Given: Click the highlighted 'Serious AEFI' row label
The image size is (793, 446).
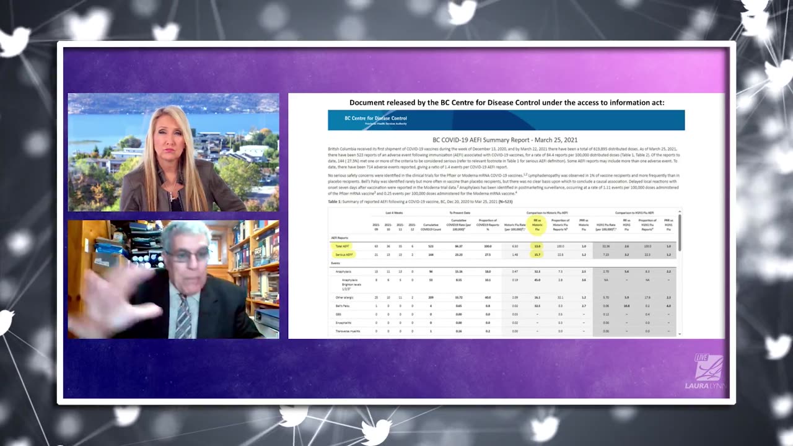Looking at the screenshot, I should click(x=344, y=255).
